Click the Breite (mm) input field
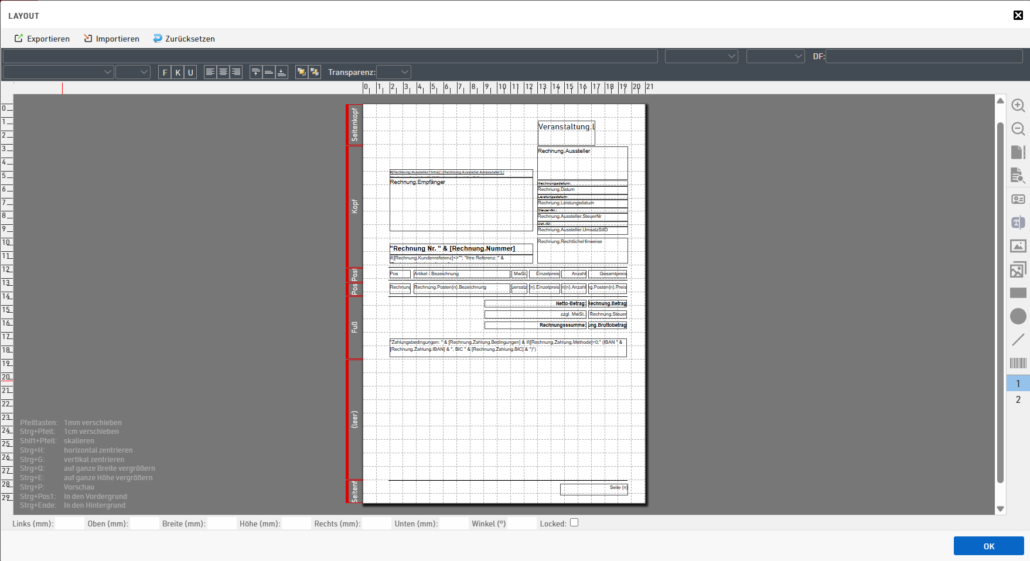 pos(222,524)
